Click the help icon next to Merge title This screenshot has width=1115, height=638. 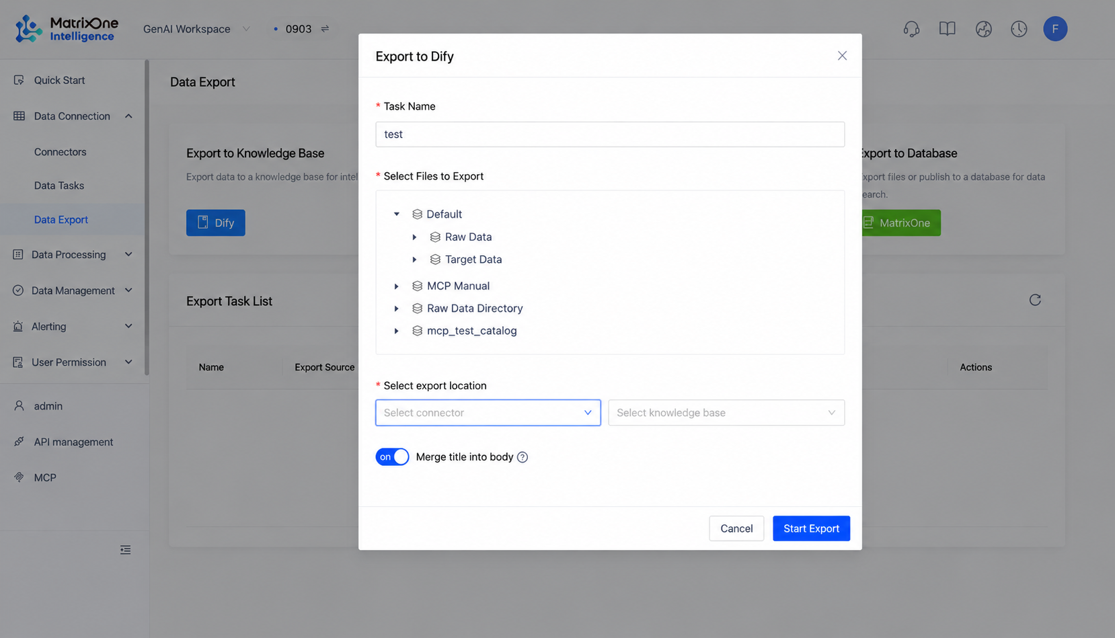coord(523,457)
